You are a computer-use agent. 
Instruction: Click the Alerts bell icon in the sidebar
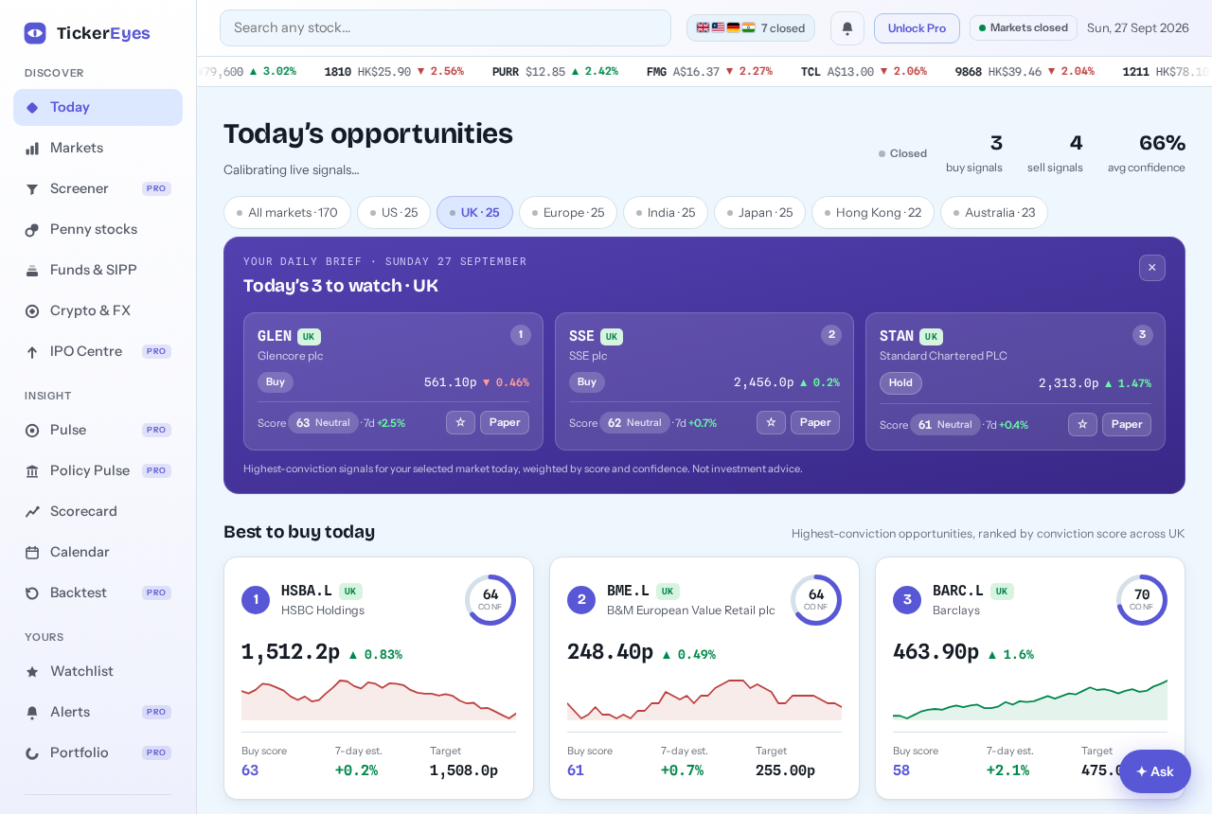(x=32, y=713)
